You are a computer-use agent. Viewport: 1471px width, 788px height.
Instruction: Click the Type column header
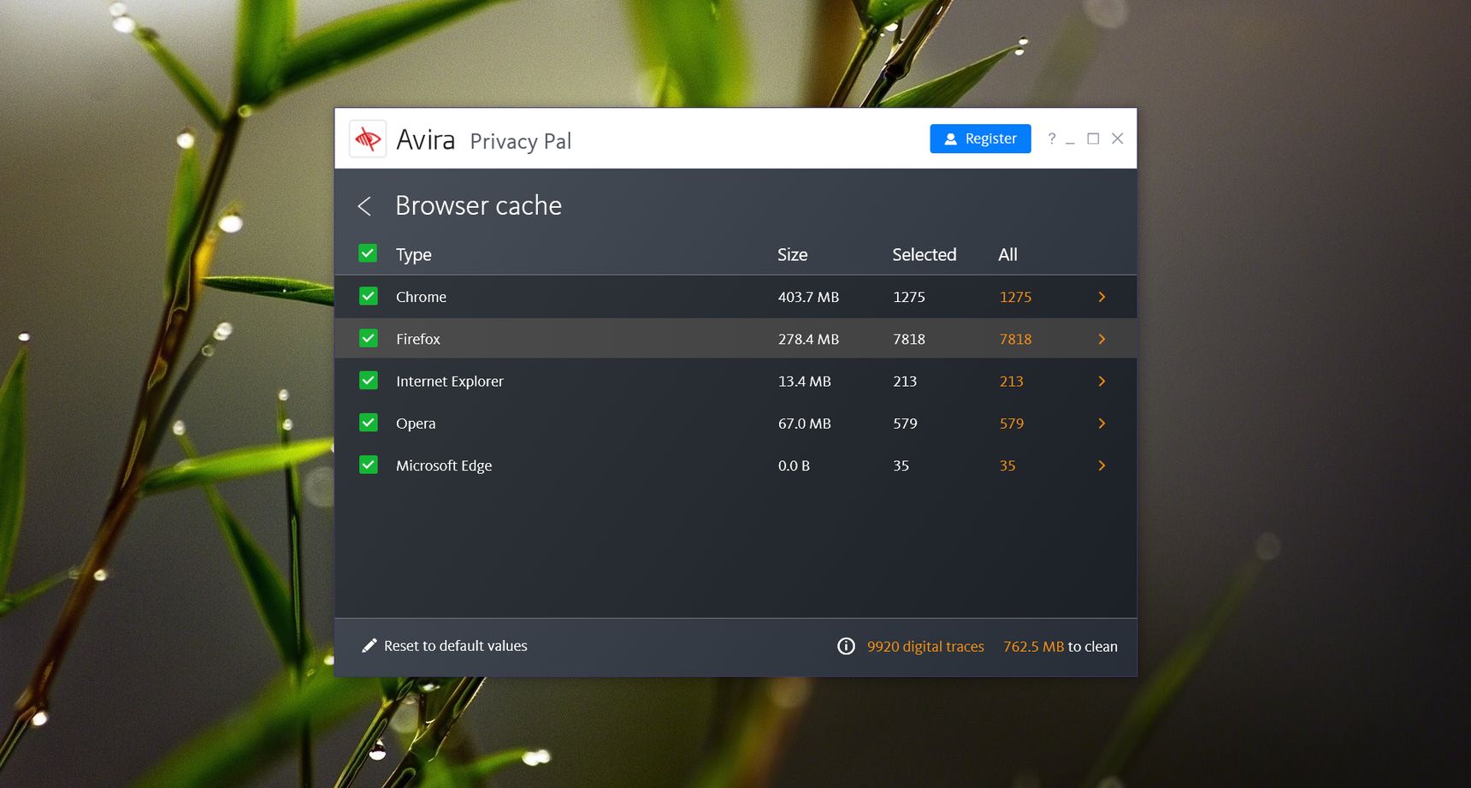pos(414,255)
